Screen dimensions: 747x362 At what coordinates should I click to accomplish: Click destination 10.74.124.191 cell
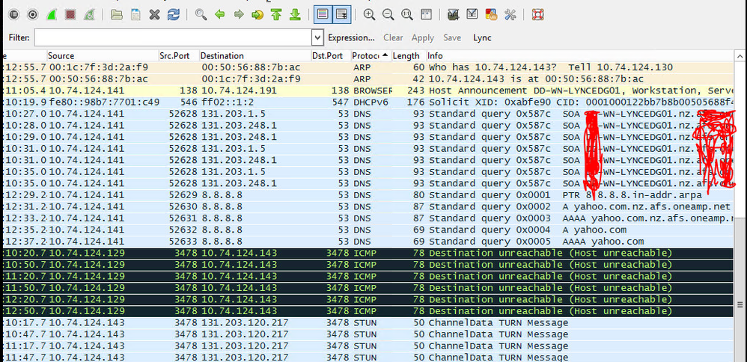pos(240,90)
